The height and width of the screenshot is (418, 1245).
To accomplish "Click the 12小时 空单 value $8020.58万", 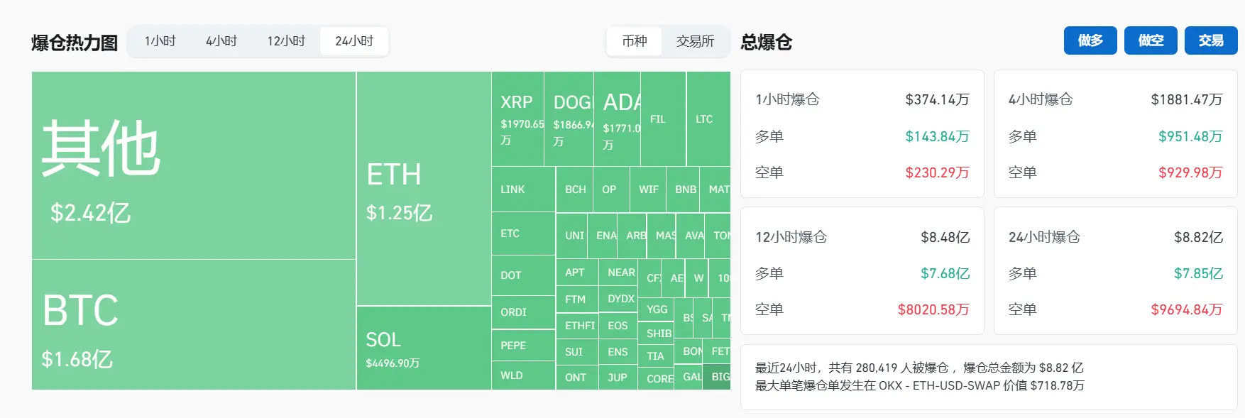I will tap(933, 309).
